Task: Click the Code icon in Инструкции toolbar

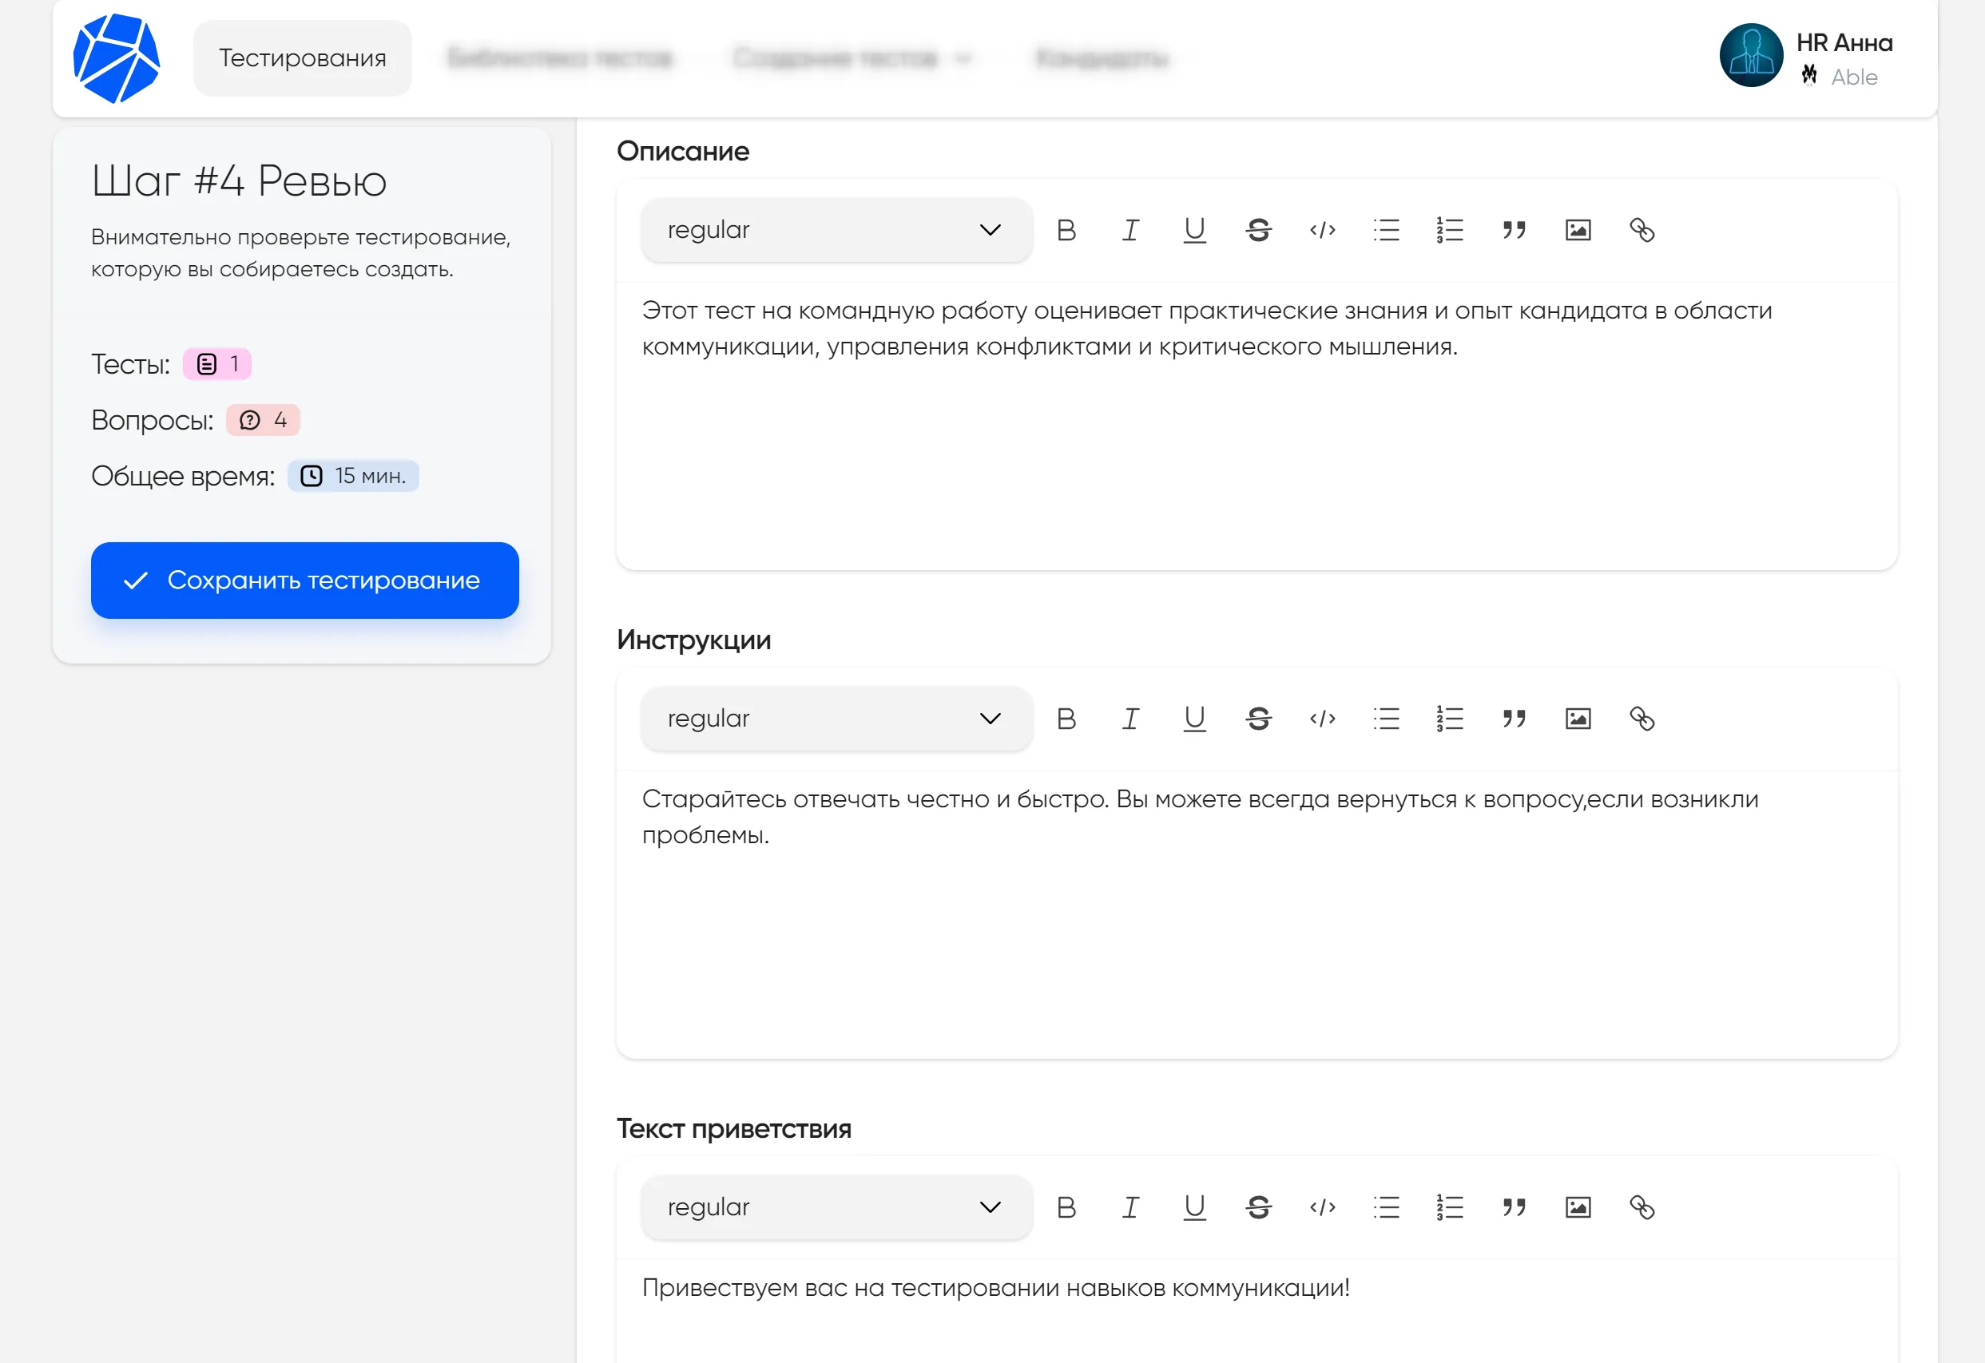Action: point(1321,719)
